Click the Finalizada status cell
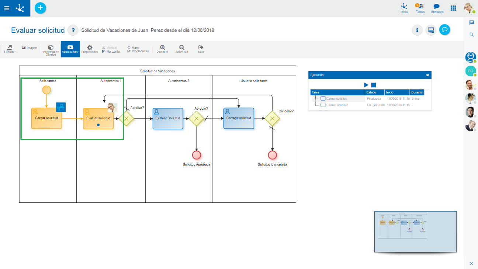The image size is (478, 269). (374, 99)
